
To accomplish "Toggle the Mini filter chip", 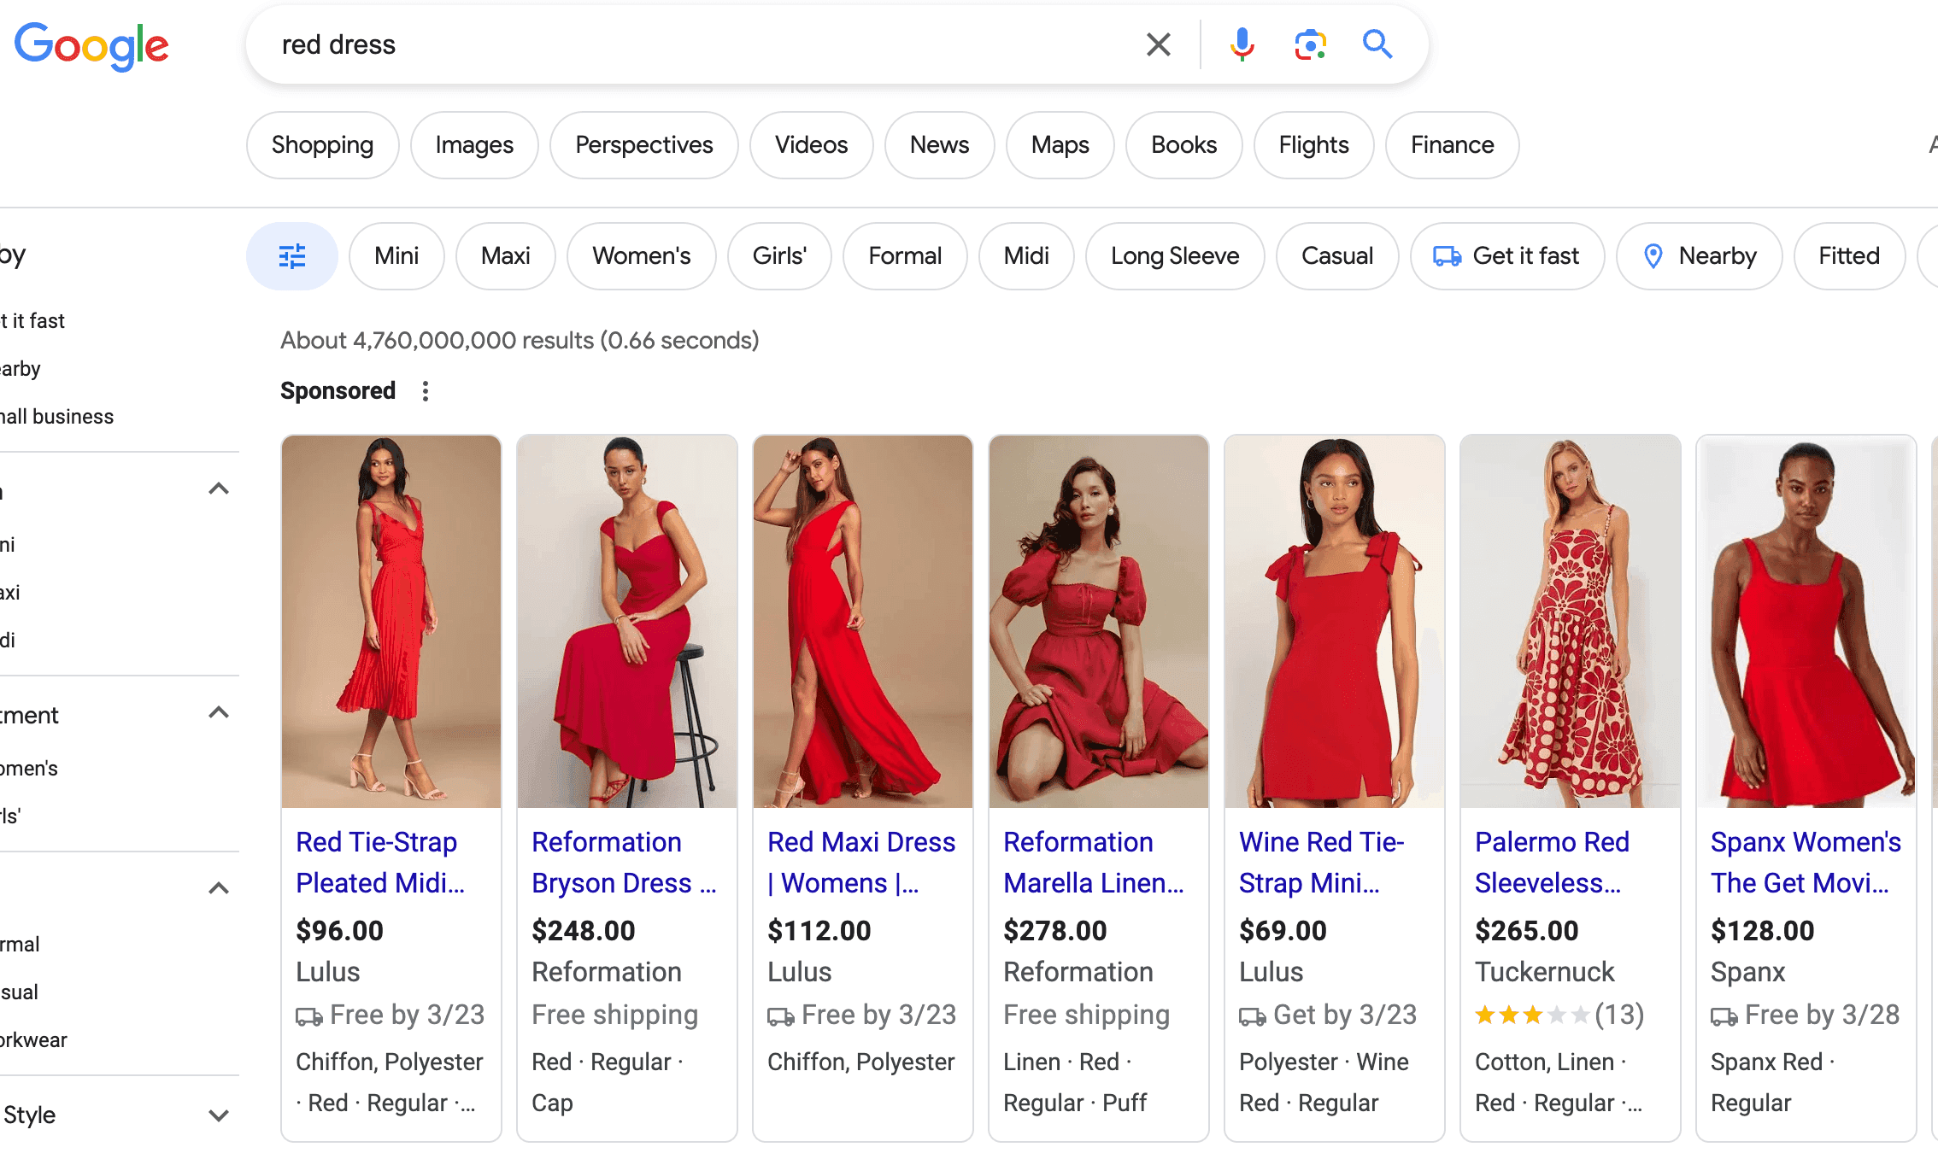I will [x=396, y=255].
